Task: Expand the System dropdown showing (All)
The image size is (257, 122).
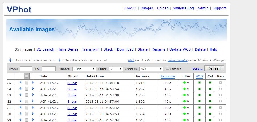Action: pyautogui.click(x=151, y=69)
